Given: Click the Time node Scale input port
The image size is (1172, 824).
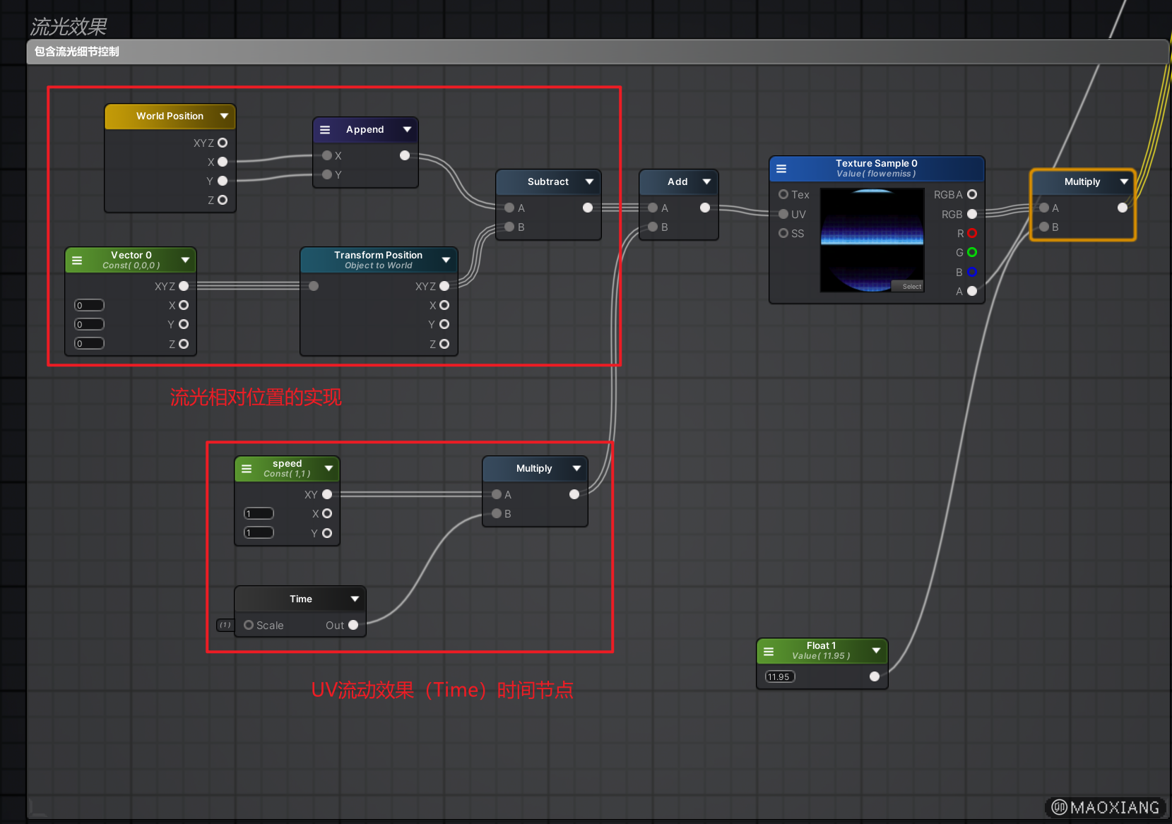Looking at the screenshot, I should (x=249, y=625).
